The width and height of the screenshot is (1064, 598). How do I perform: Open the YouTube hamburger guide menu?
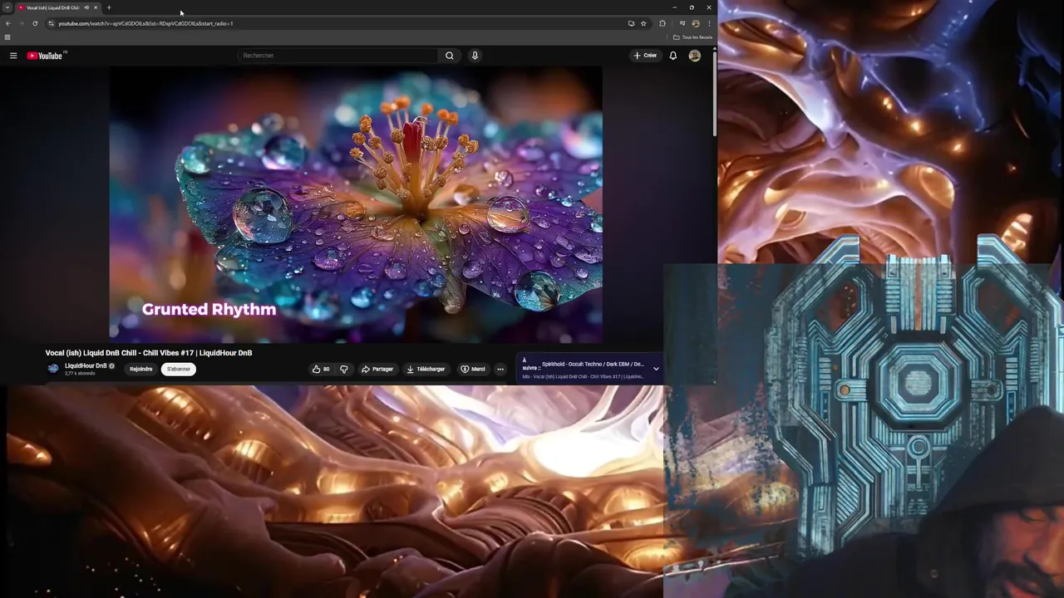[x=13, y=56]
